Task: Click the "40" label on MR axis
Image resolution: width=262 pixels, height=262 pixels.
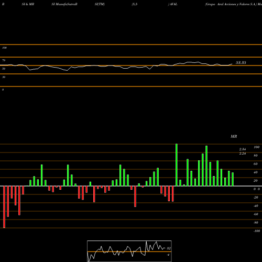Action: click(256, 172)
